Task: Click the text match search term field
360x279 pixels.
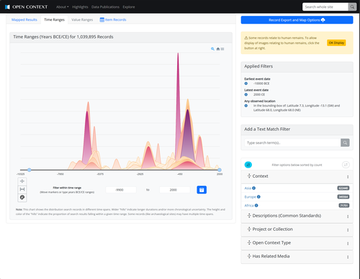Action: (292, 142)
